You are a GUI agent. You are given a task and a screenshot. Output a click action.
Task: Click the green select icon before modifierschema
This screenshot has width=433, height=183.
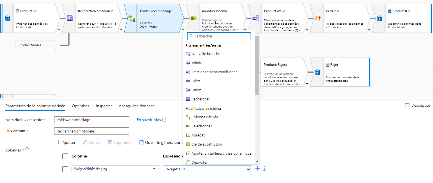tap(194, 18)
